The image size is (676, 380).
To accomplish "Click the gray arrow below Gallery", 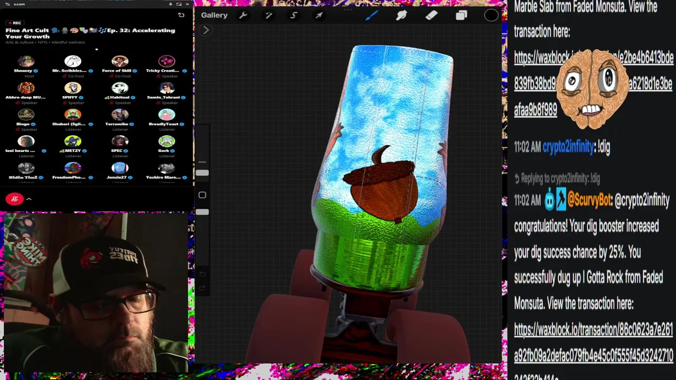I will 206,30.
